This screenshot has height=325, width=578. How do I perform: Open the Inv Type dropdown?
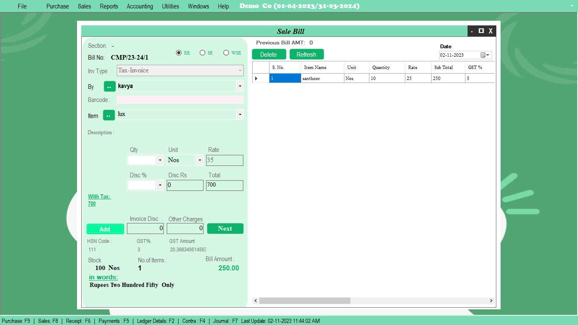[240, 70]
